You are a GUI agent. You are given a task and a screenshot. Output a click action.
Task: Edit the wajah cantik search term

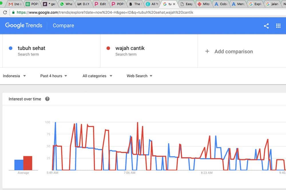[130, 48]
